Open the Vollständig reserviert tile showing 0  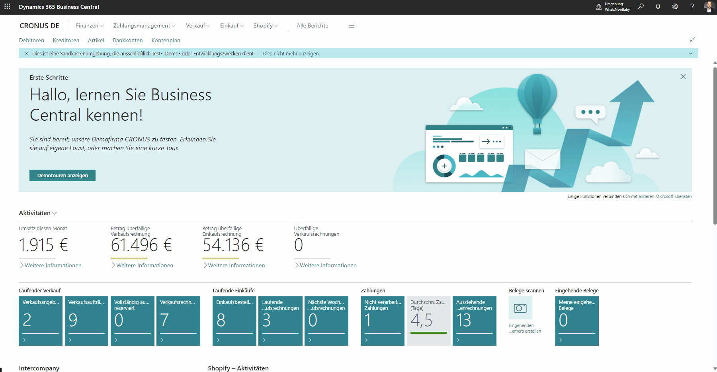point(133,321)
